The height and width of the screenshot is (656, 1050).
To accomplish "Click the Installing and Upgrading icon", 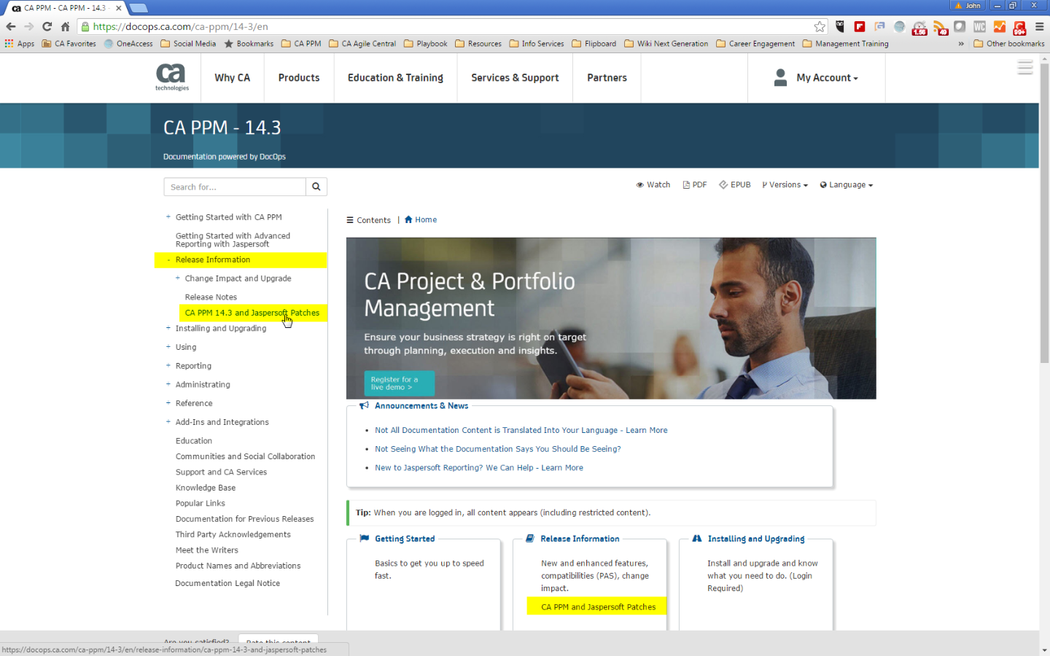I will pyautogui.click(x=696, y=539).
